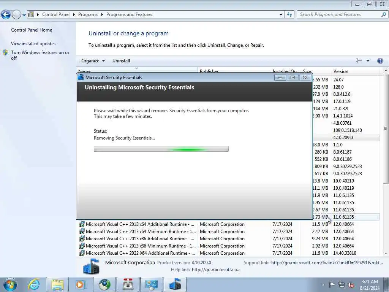
Task: Launch Internet Explorer from the taskbar
Action: pyautogui.click(x=34, y=284)
